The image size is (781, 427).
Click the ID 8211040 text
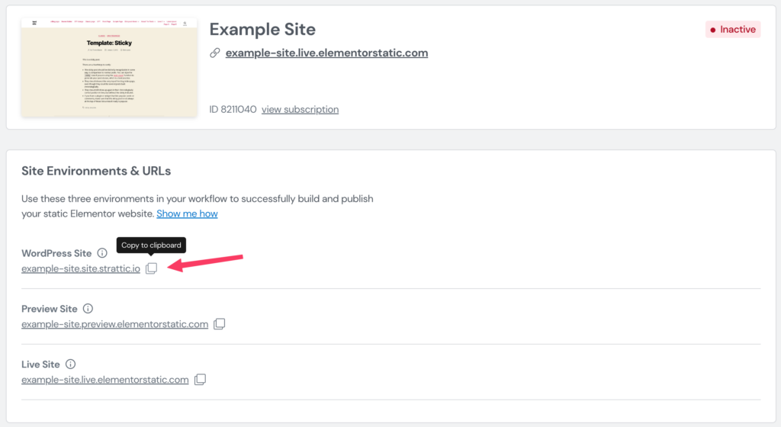[233, 109]
